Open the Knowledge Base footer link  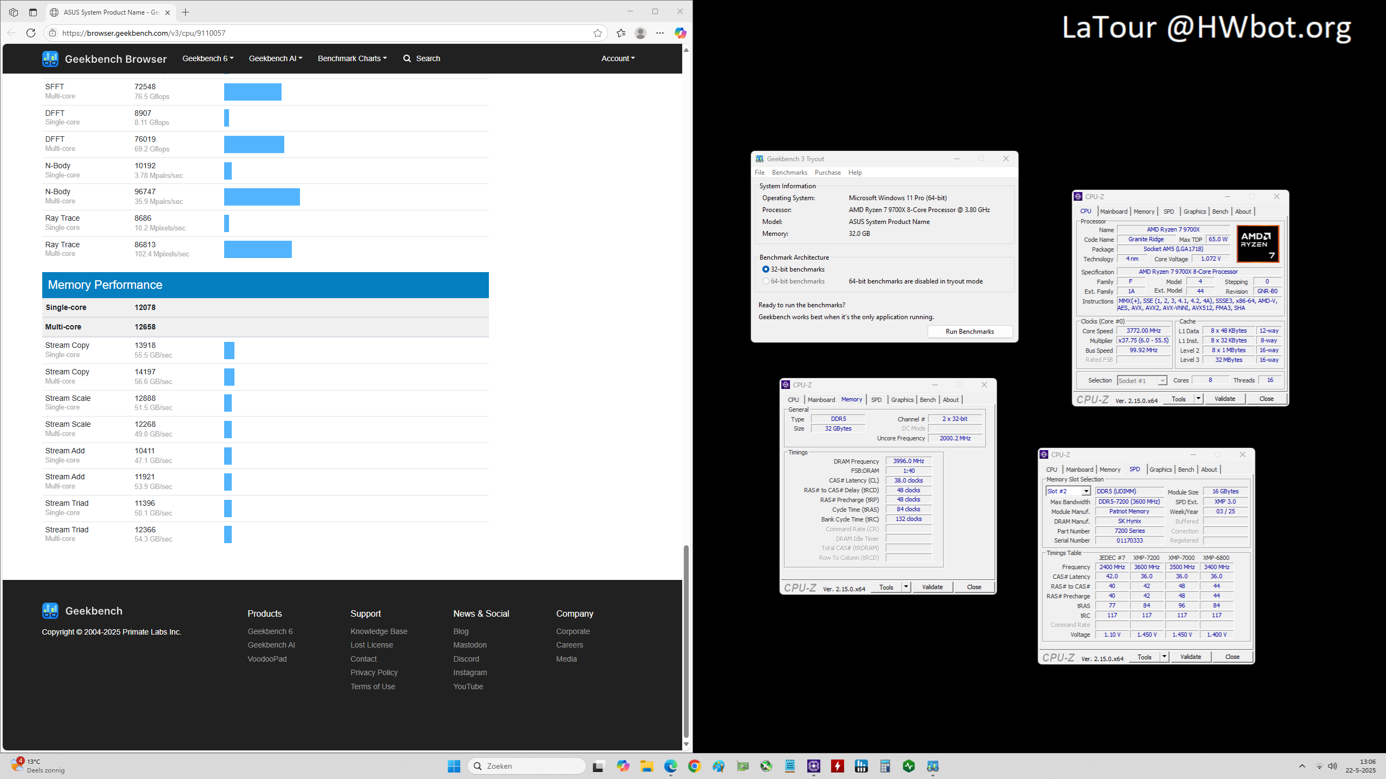click(x=378, y=631)
